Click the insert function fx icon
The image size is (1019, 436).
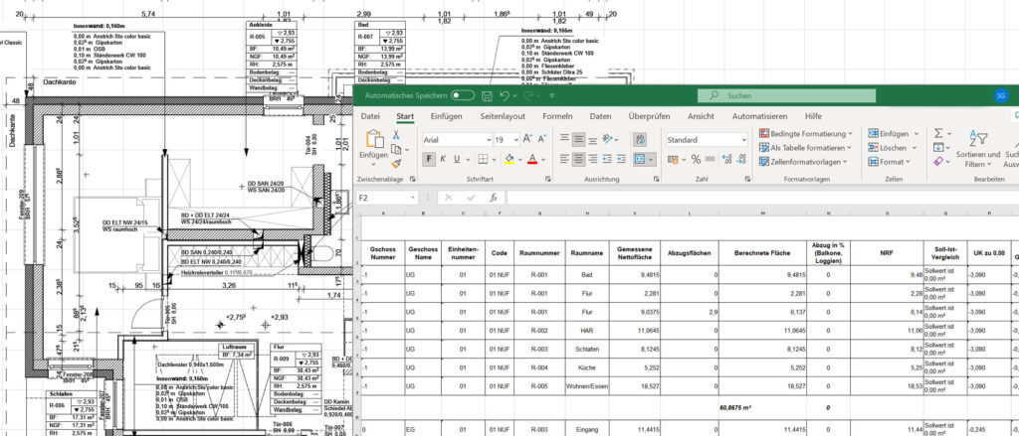pos(494,198)
